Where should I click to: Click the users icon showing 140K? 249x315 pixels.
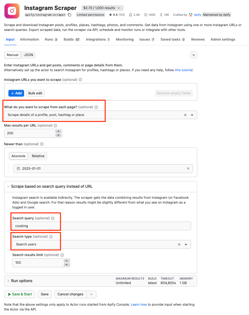(146, 15)
